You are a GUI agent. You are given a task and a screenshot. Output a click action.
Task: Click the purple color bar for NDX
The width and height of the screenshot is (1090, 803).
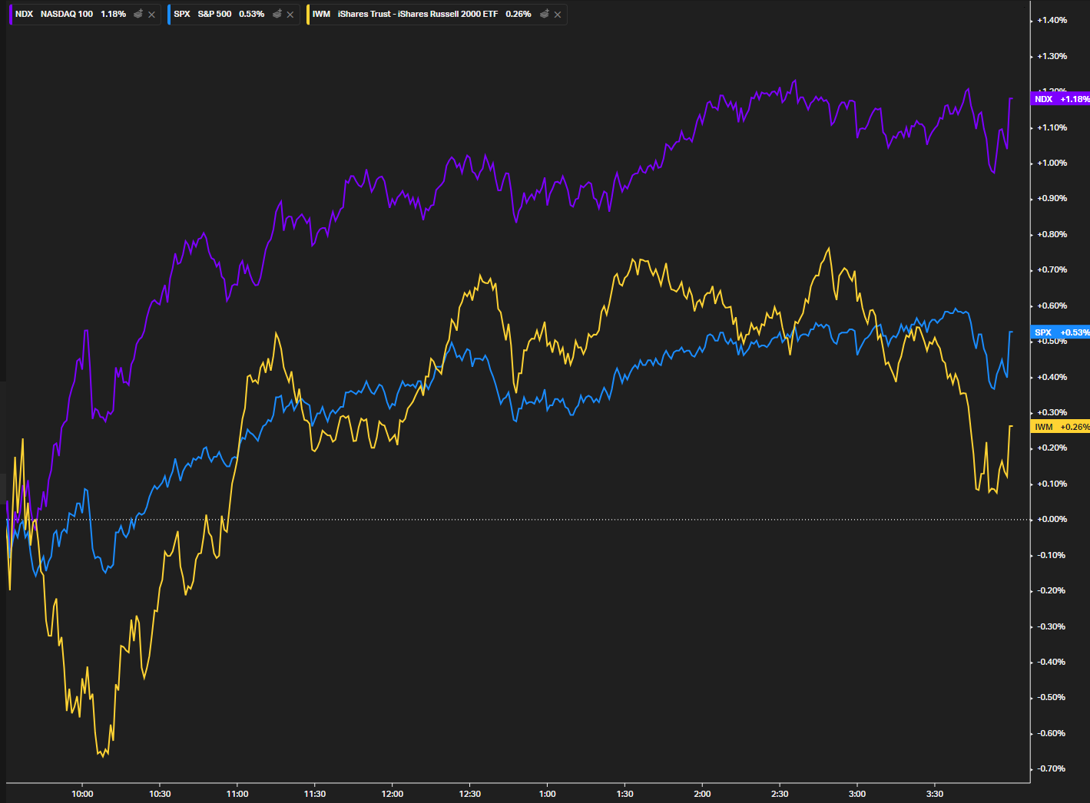11,14
